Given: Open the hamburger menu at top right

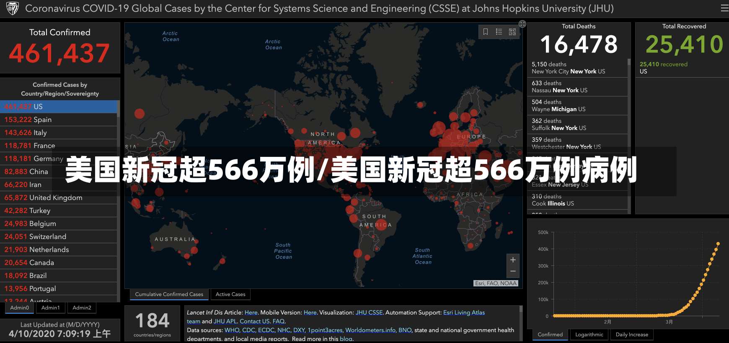Looking at the screenshot, I should [724, 8].
